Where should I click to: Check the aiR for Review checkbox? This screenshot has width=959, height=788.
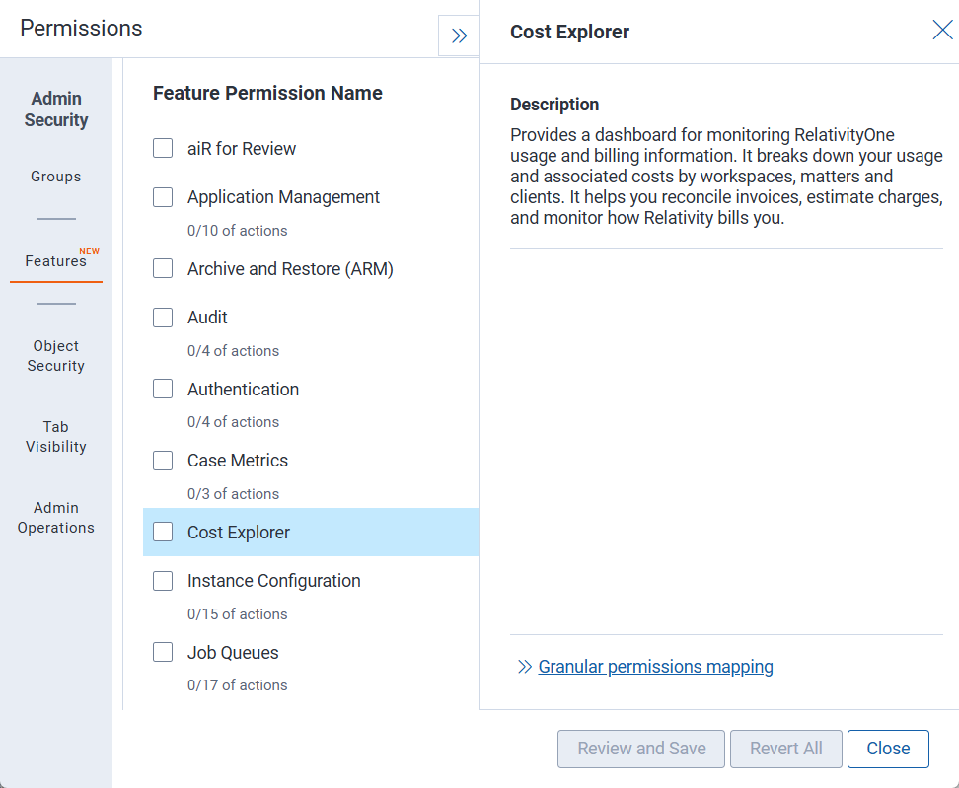(163, 148)
